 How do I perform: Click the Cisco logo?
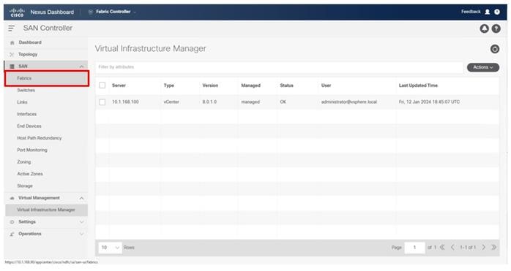pyautogui.click(x=17, y=12)
